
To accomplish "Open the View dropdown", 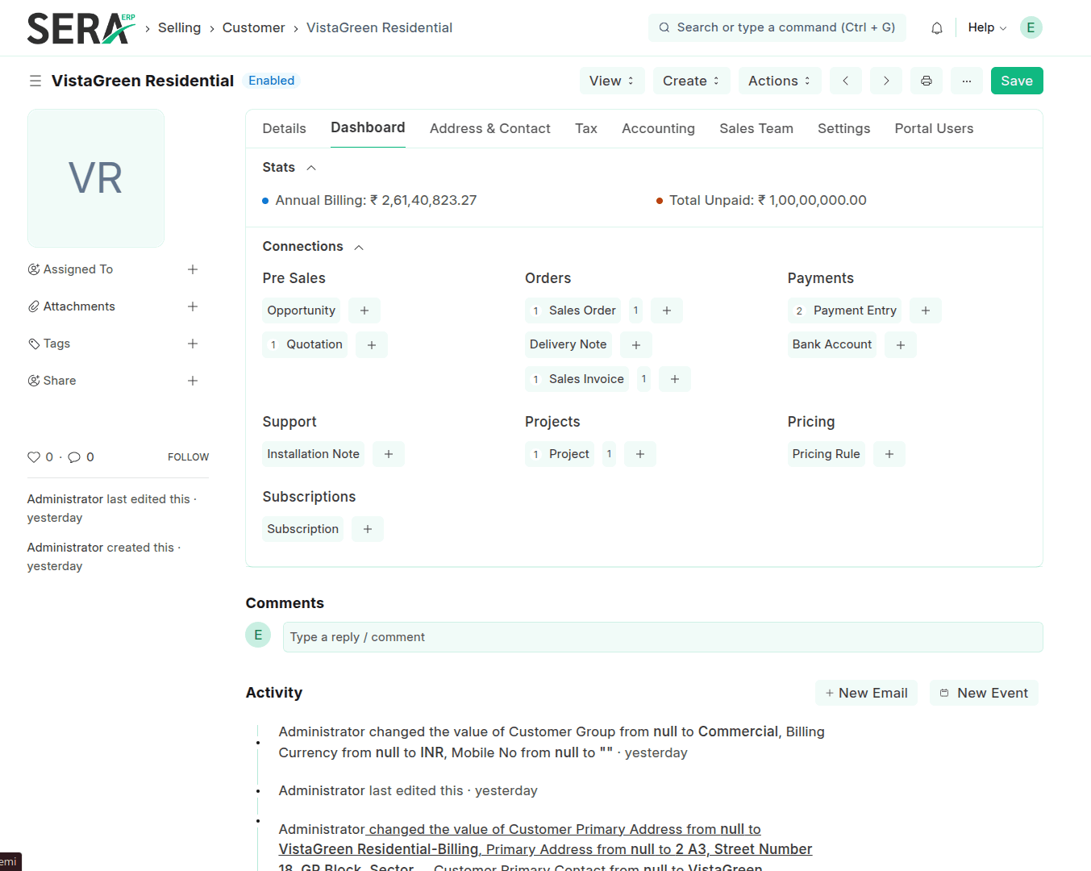I will coord(612,81).
